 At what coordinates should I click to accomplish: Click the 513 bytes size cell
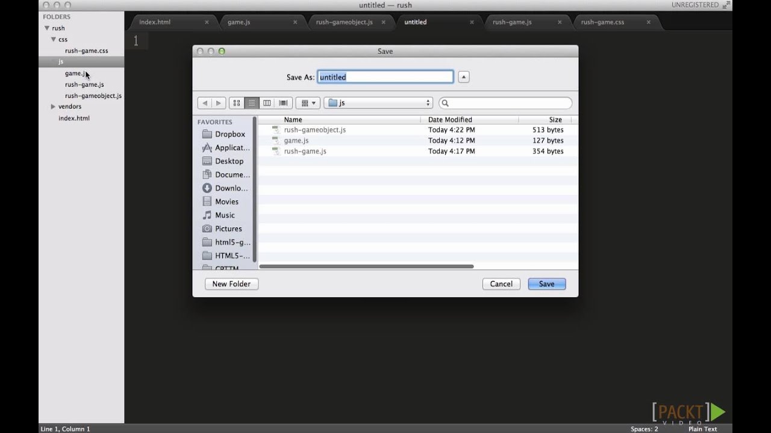(x=548, y=130)
